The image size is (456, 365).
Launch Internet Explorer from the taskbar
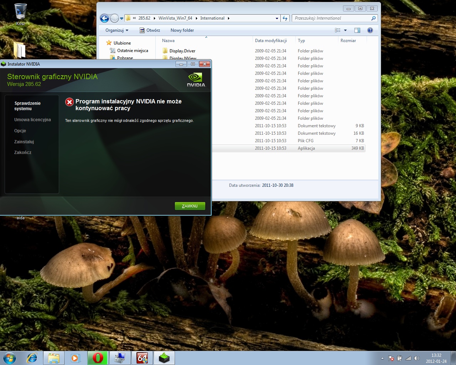(32, 358)
